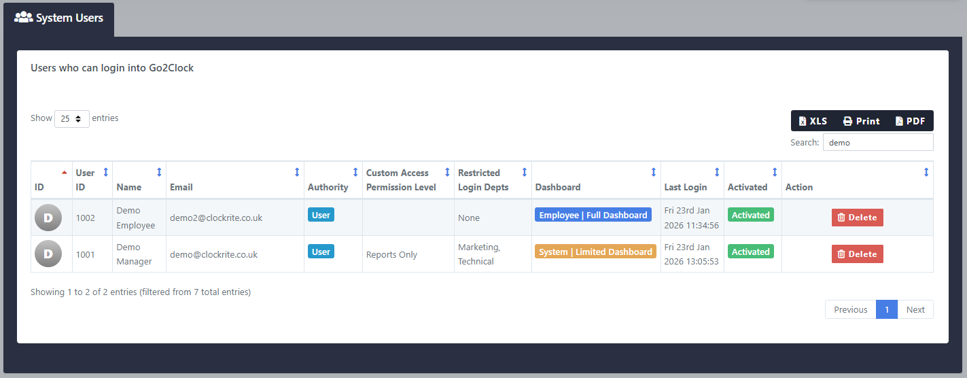Click the avatar for Demo Employee
The image size is (967, 378).
click(48, 218)
